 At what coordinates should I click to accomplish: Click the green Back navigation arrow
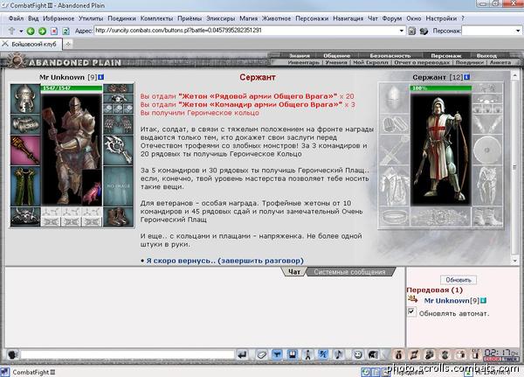point(31,31)
